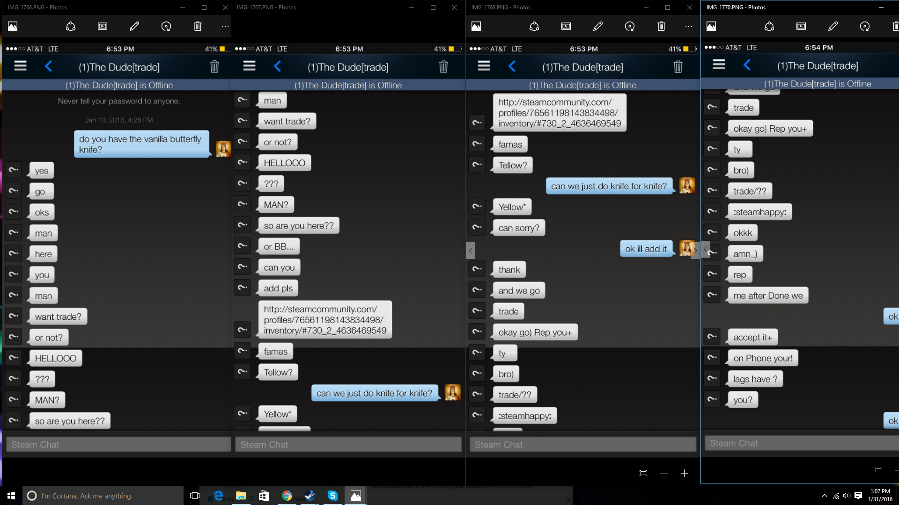The width and height of the screenshot is (899, 505).
Task: Zoom out with the minus button
Action: pyautogui.click(x=664, y=473)
